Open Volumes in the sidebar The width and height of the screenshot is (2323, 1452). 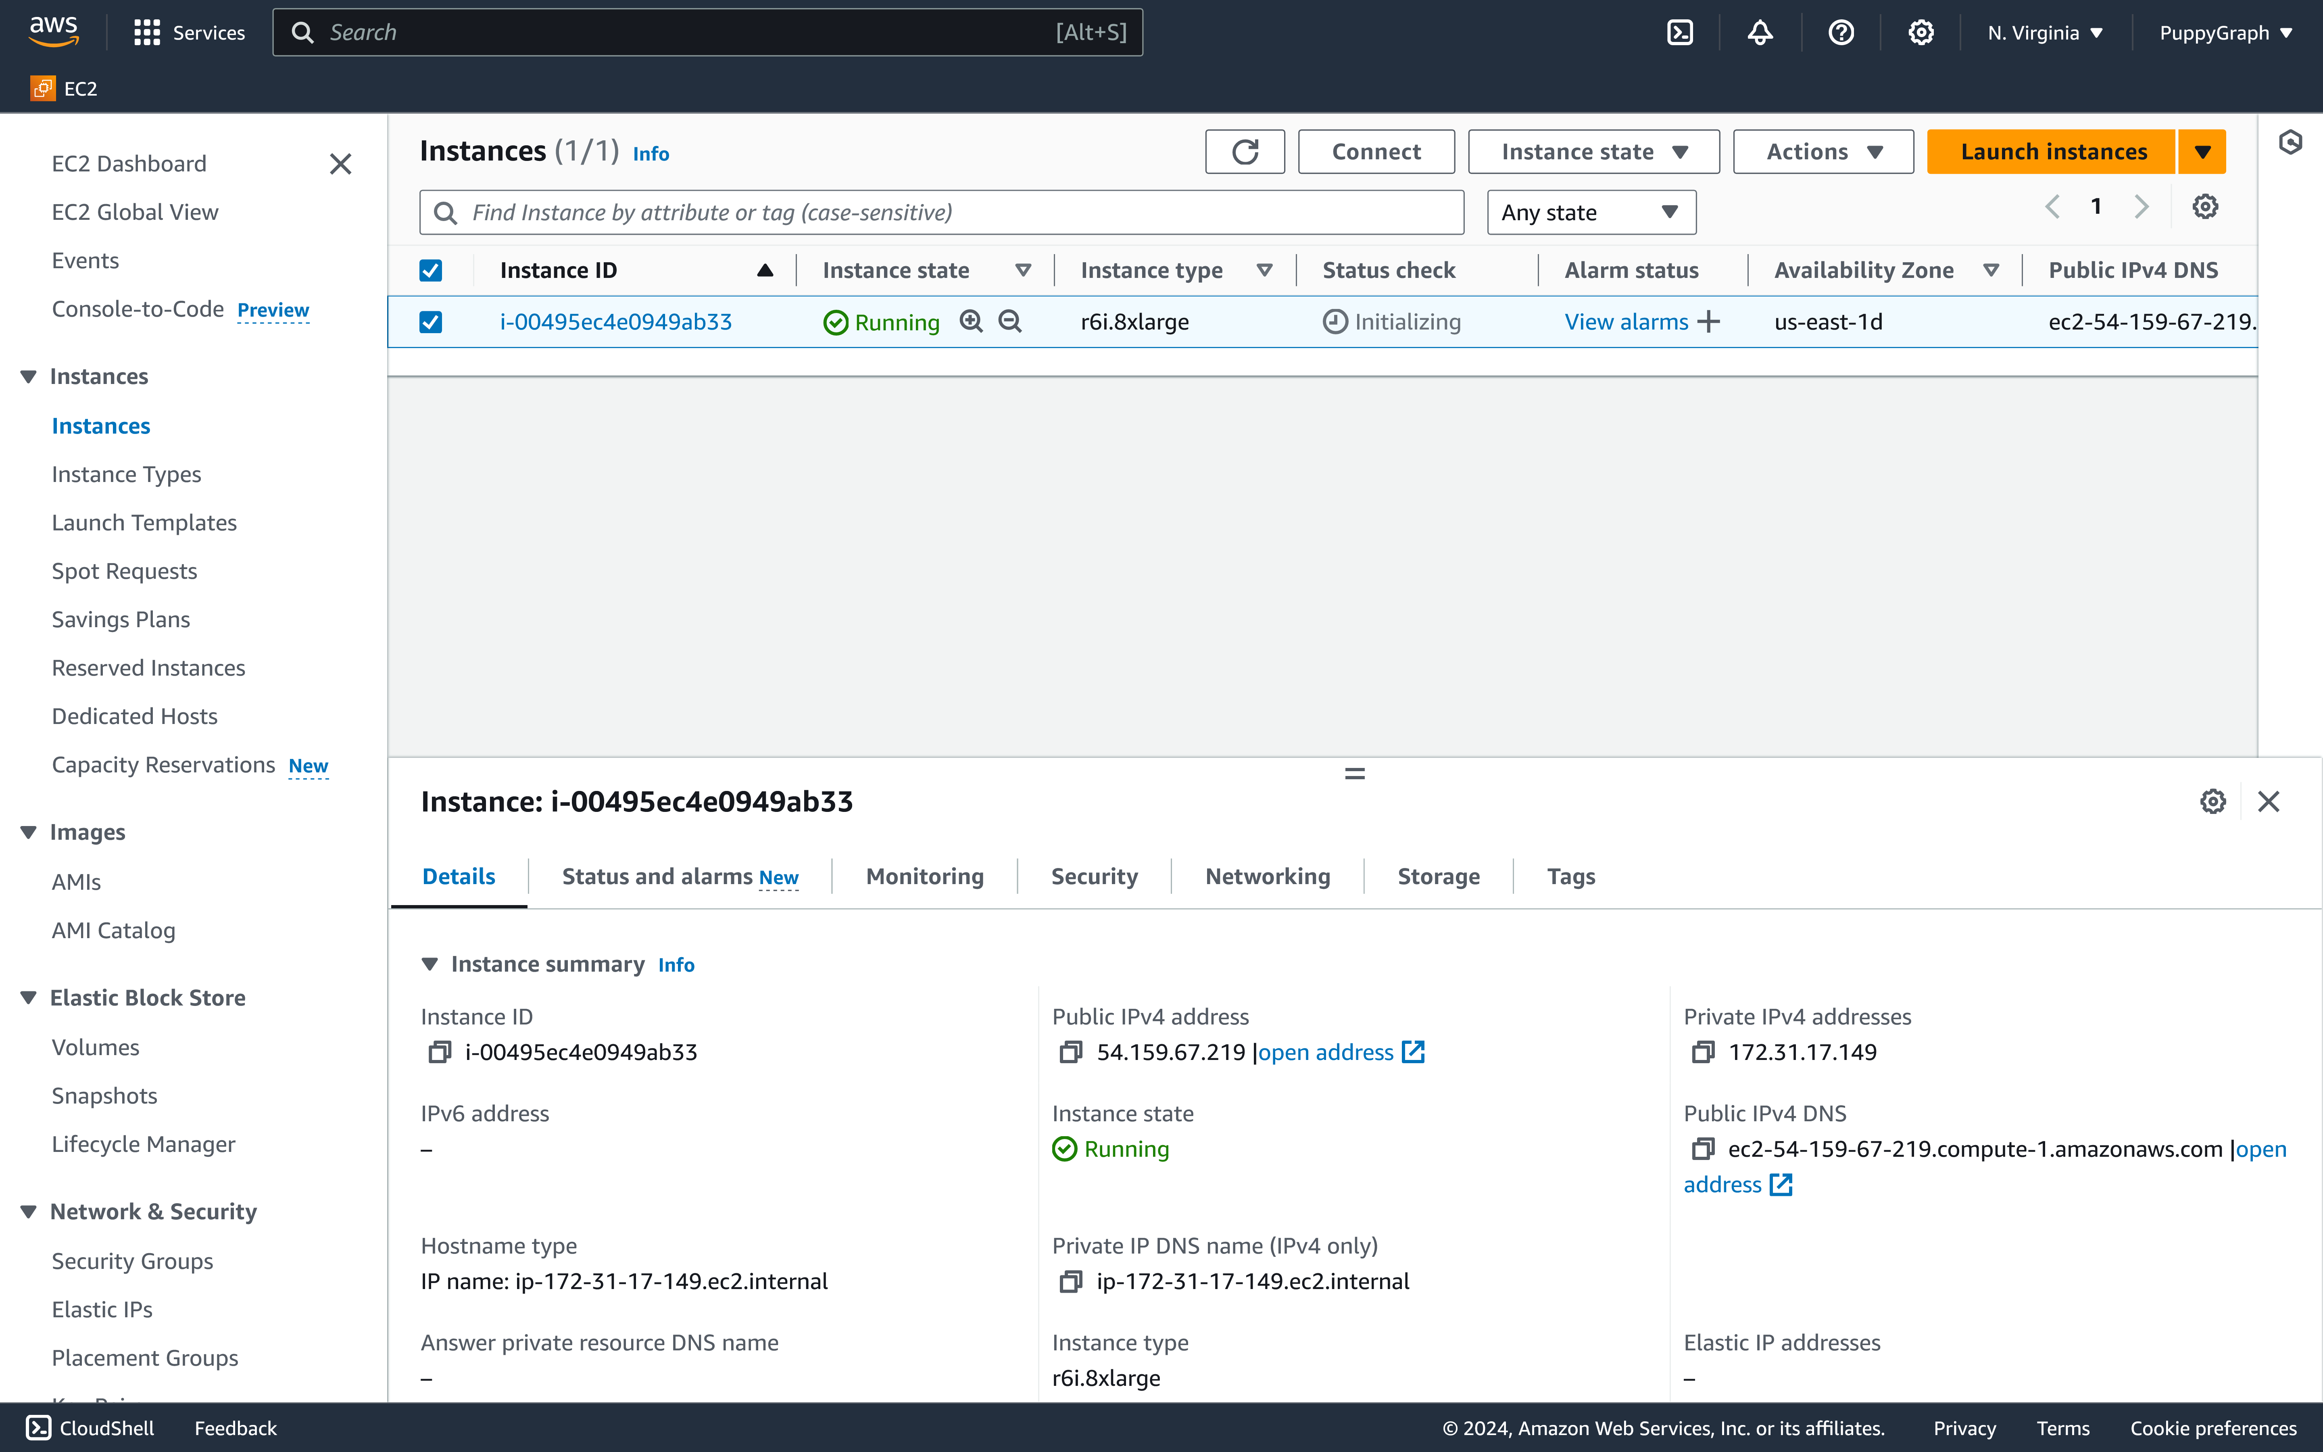(95, 1048)
